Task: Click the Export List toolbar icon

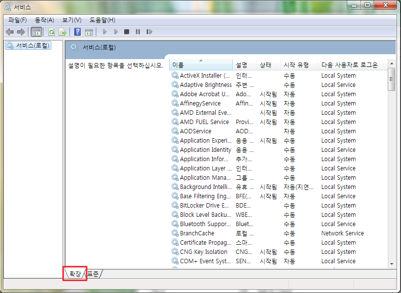Action: (63, 32)
